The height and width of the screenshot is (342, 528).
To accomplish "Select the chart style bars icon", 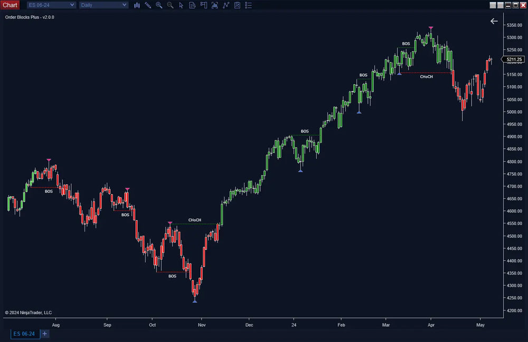I will tap(137, 5).
